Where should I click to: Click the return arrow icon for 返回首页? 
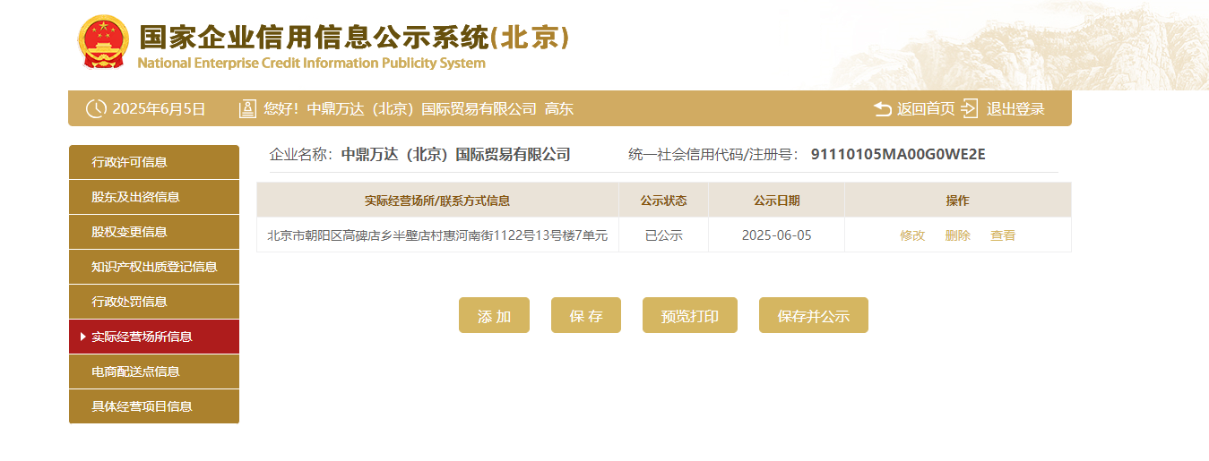tap(883, 109)
